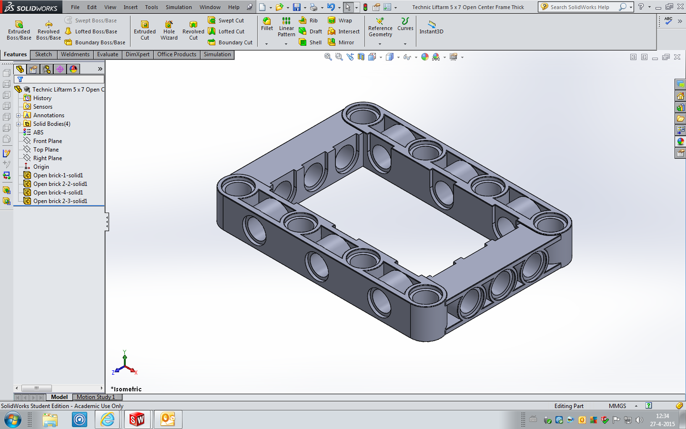
Task: Toggle the Select cursor tool
Action: click(348, 7)
